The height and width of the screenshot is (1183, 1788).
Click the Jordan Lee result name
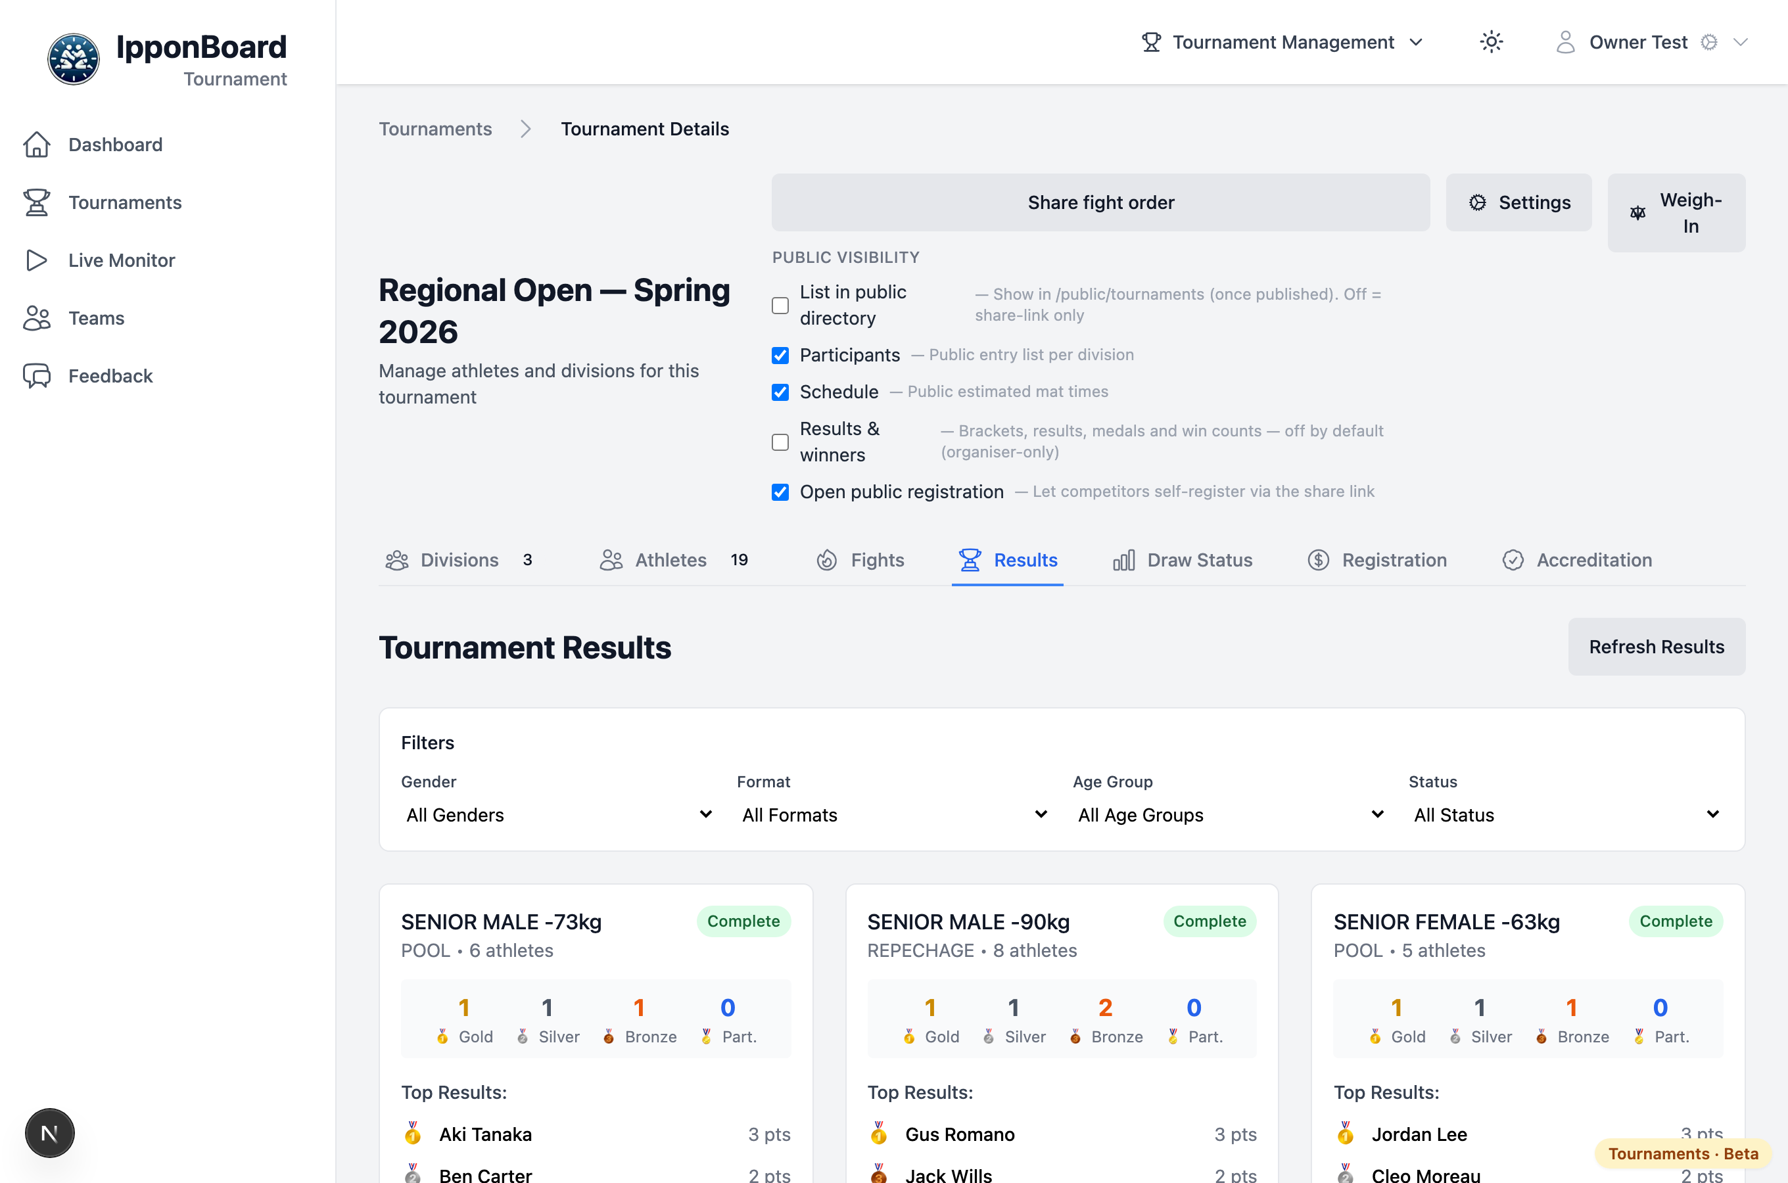[1419, 1134]
